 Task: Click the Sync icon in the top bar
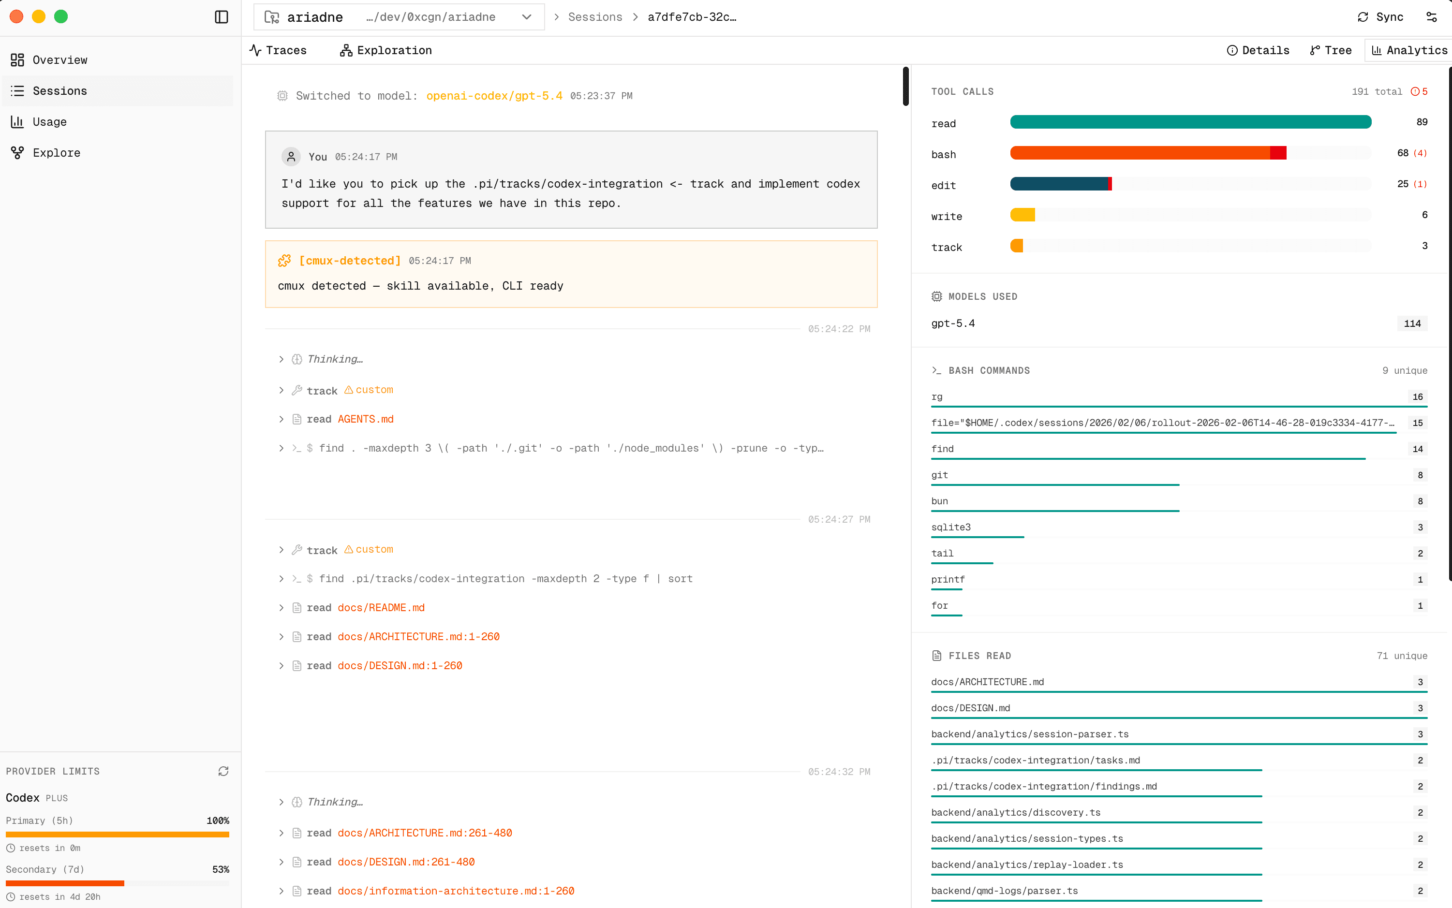(x=1363, y=16)
